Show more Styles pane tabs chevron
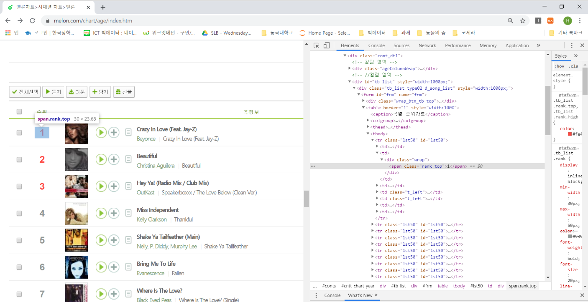Viewport: 588px width, 302px height. click(x=576, y=56)
